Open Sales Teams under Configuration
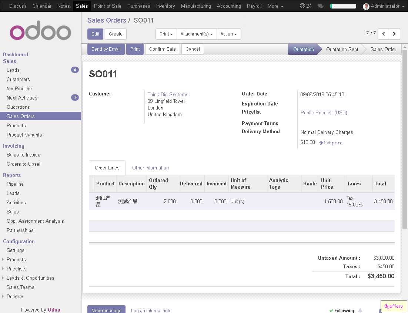408x313 pixels. coord(20,287)
